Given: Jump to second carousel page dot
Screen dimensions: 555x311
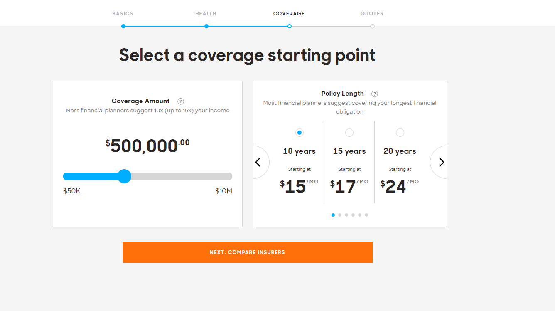Looking at the screenshot, I should [x=340, y=215].
